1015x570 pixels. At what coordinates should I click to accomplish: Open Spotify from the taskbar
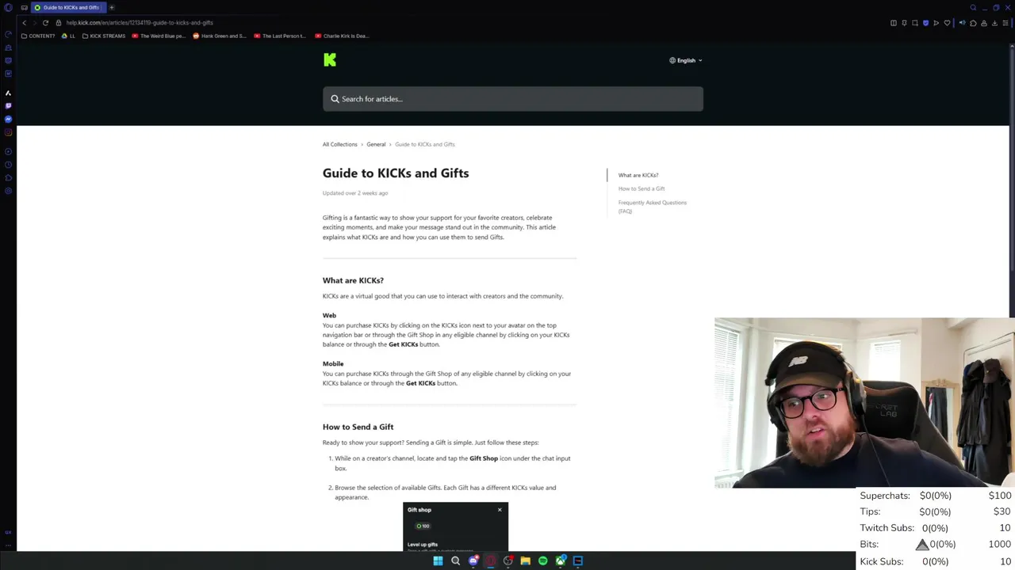click(x=542, y=560)
